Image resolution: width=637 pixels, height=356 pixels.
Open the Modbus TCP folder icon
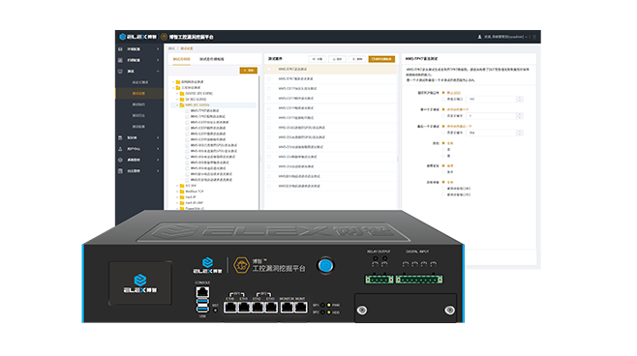coord(182,192)
